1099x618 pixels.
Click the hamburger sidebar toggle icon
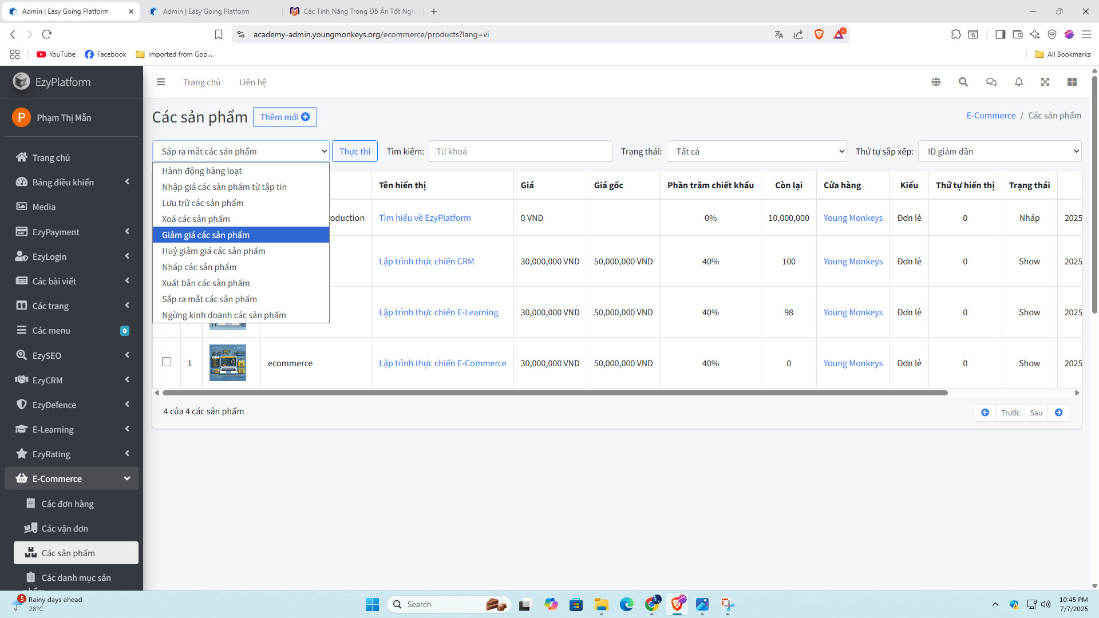(x=161, y=82)
